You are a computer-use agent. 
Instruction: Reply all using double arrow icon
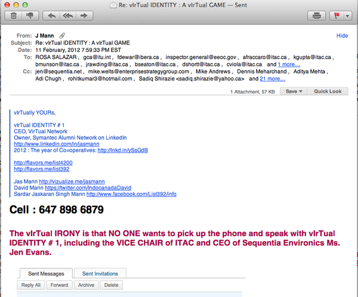68,15
